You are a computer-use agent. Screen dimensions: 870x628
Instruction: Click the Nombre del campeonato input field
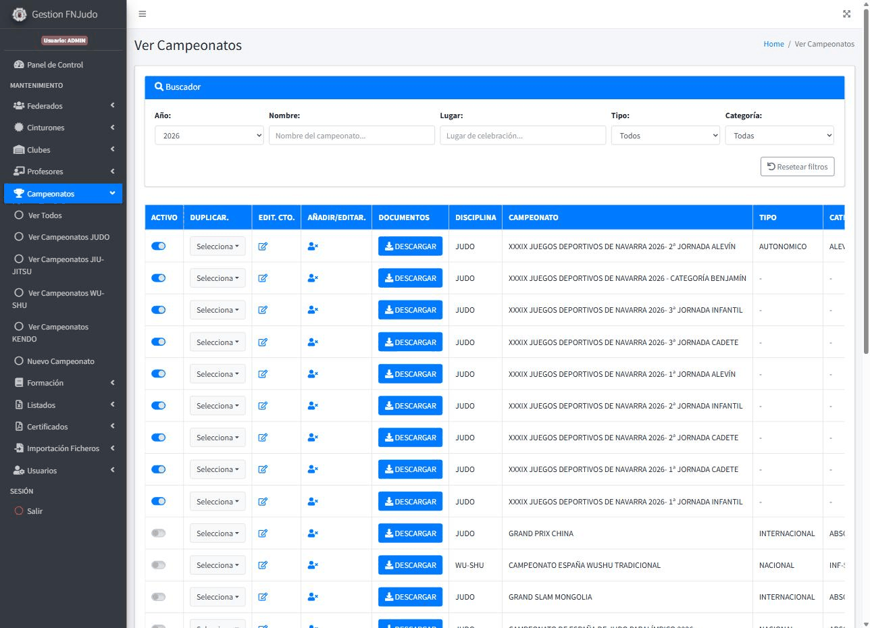[x=352, y=135]
